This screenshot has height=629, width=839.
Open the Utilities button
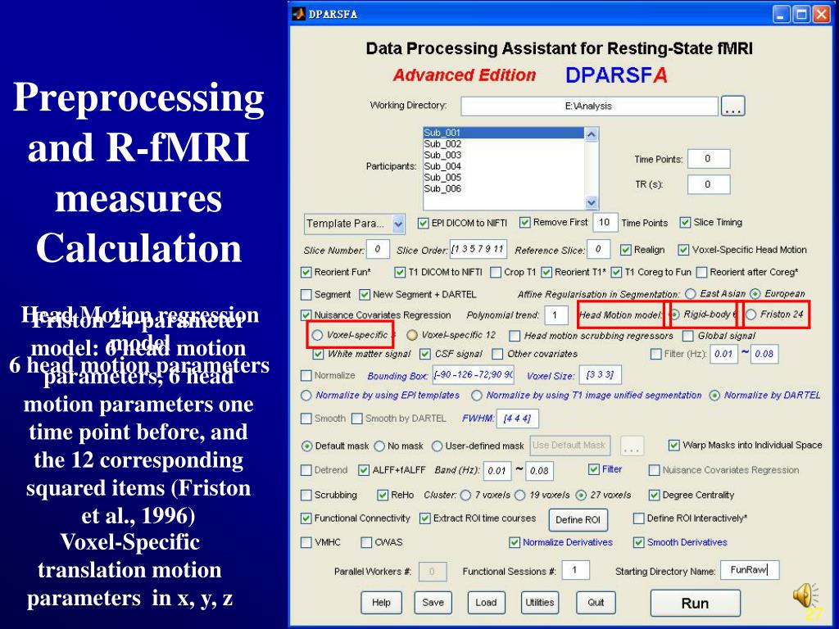pyautogui.click(x=539, y=603)
